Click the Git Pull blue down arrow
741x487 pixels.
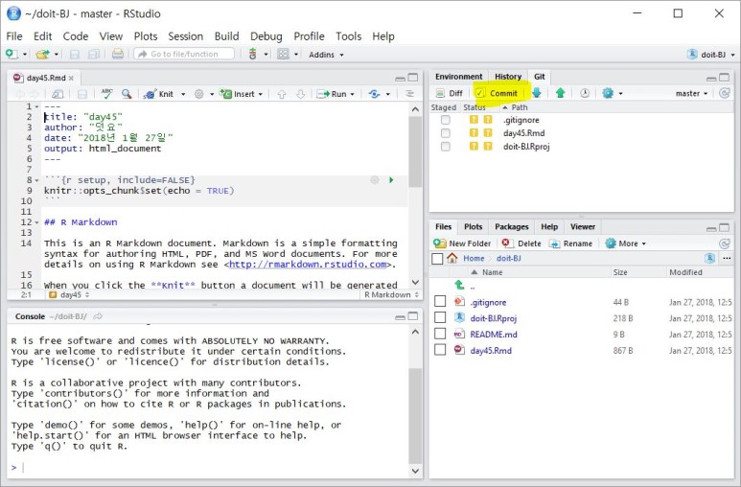pyautogui.click(x=537, y=93)
